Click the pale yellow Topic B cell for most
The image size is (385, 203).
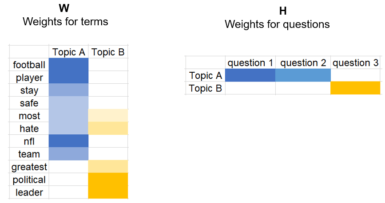point(108,116)
